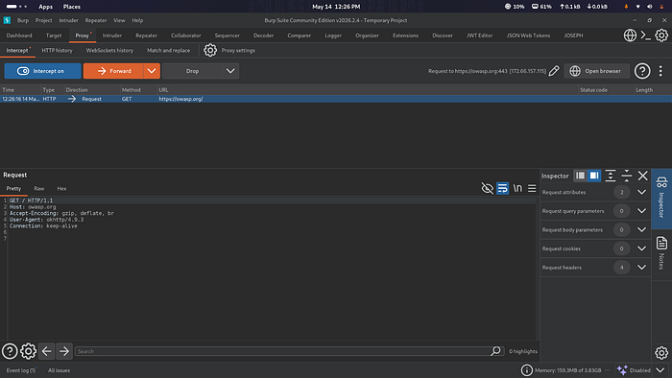This screenshot has width=672, height=378.
Task: Open the Decoder tab
Action: 263,35
